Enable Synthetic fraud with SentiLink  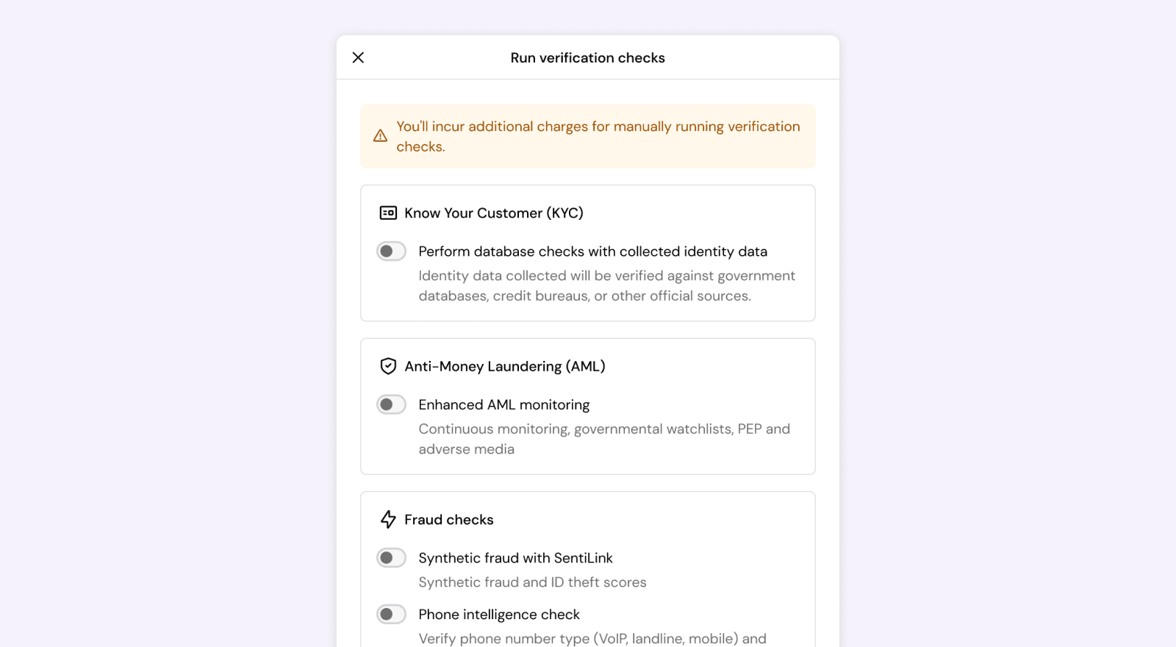[x=391, y=557]
